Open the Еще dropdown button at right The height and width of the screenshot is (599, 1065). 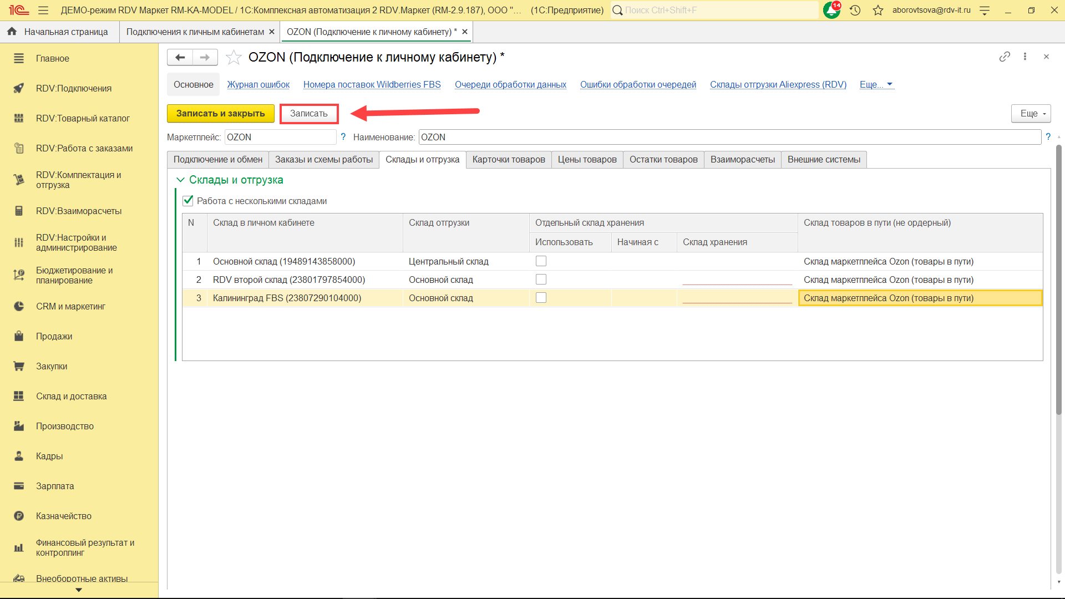click(1031, 113)
